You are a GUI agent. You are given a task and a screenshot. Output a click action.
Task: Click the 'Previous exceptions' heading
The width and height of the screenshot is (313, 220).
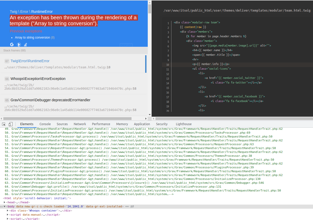(26, 31)
